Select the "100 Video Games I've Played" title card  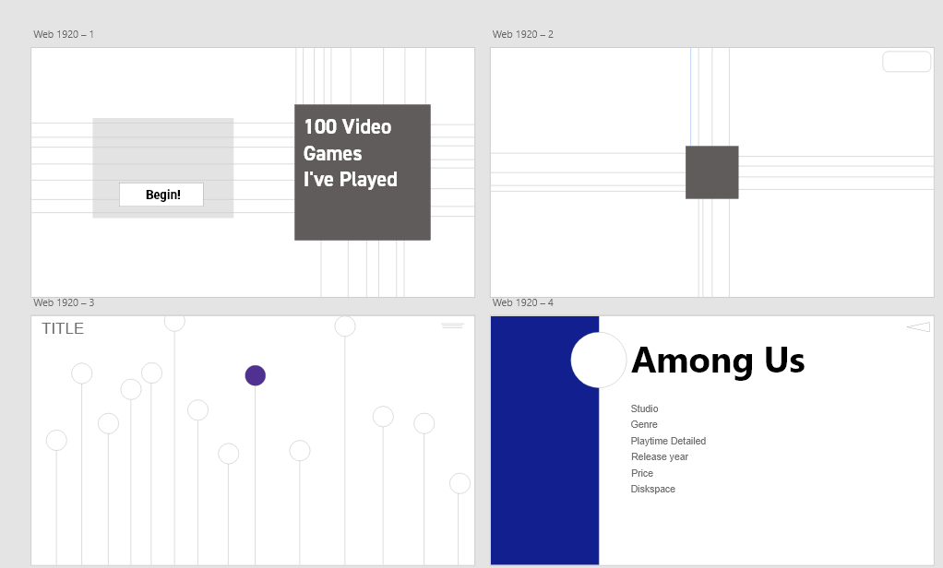point(363,172)
